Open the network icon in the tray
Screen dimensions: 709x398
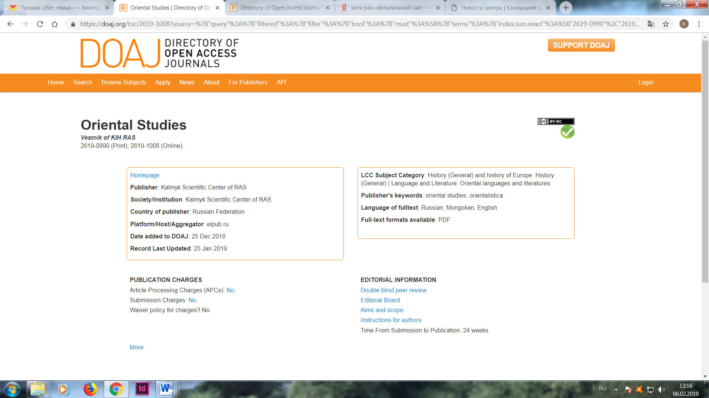click(650, 389)
